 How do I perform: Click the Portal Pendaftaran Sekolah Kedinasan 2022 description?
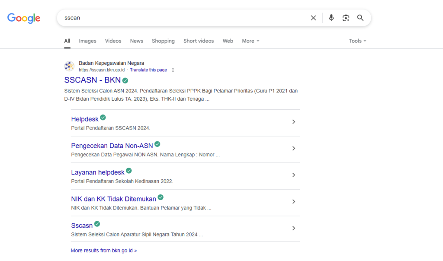(122, 181)
